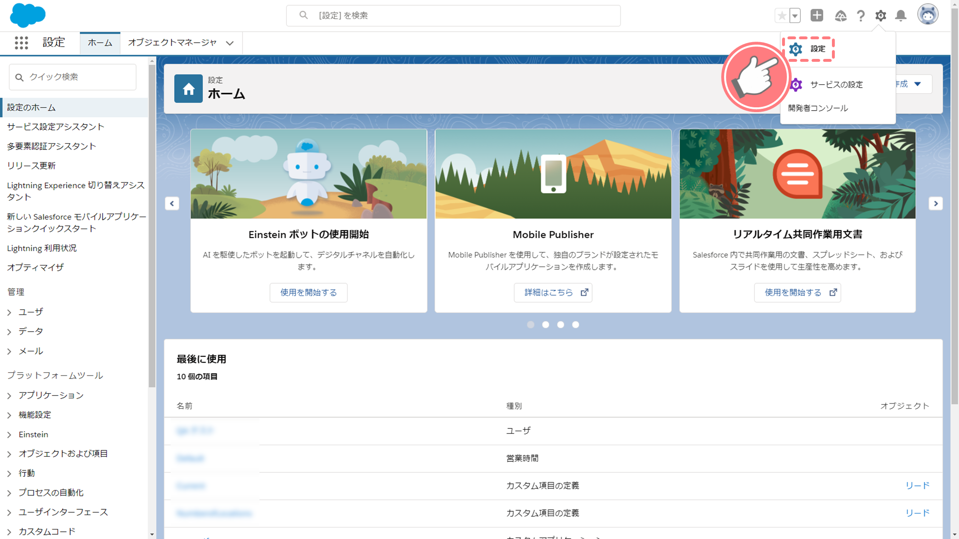Open 開発者コンソール from the gear menu
This screenshot has width=959, height=539.
point(818,108)
